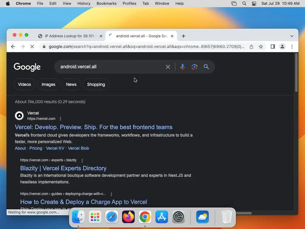Open System Settings from the dock

[x=178, y=217]
